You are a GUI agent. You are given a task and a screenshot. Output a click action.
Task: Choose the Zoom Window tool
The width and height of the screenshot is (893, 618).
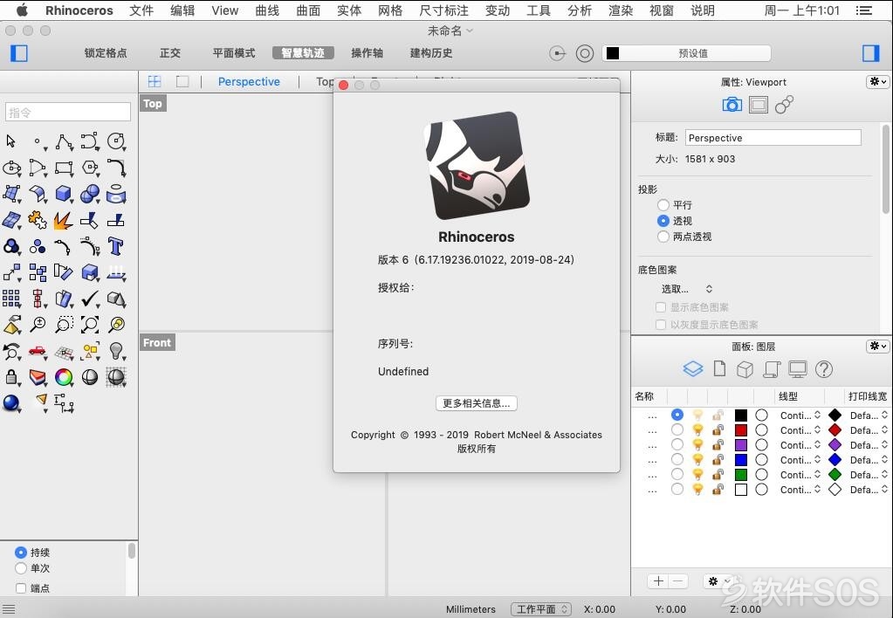pos(64,324)
